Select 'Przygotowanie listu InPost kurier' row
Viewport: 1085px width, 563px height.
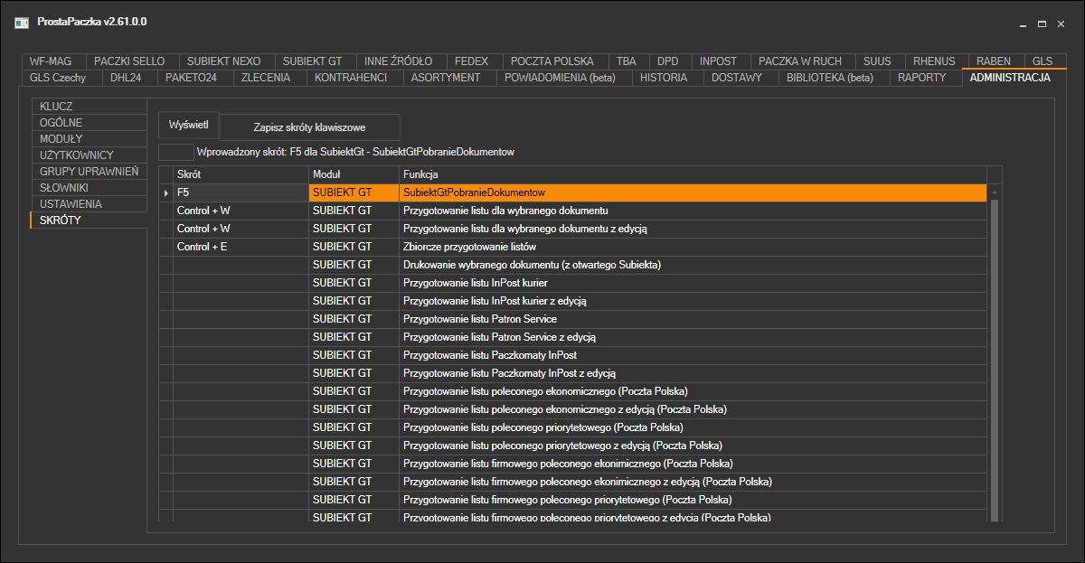click(x=693, y=283)
